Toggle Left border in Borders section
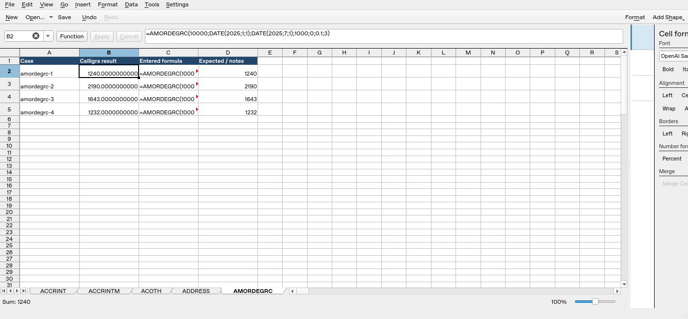The image size is (688, 319). click(667, 133)
